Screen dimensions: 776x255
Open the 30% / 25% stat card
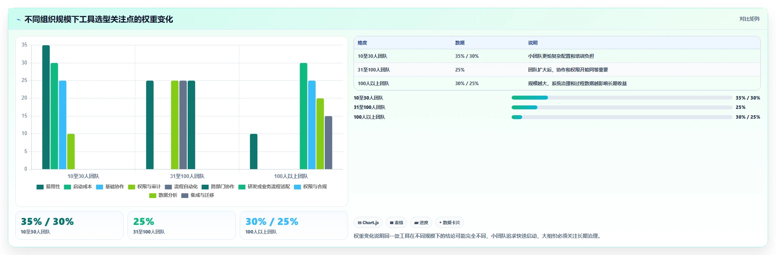tap(294, 225)
